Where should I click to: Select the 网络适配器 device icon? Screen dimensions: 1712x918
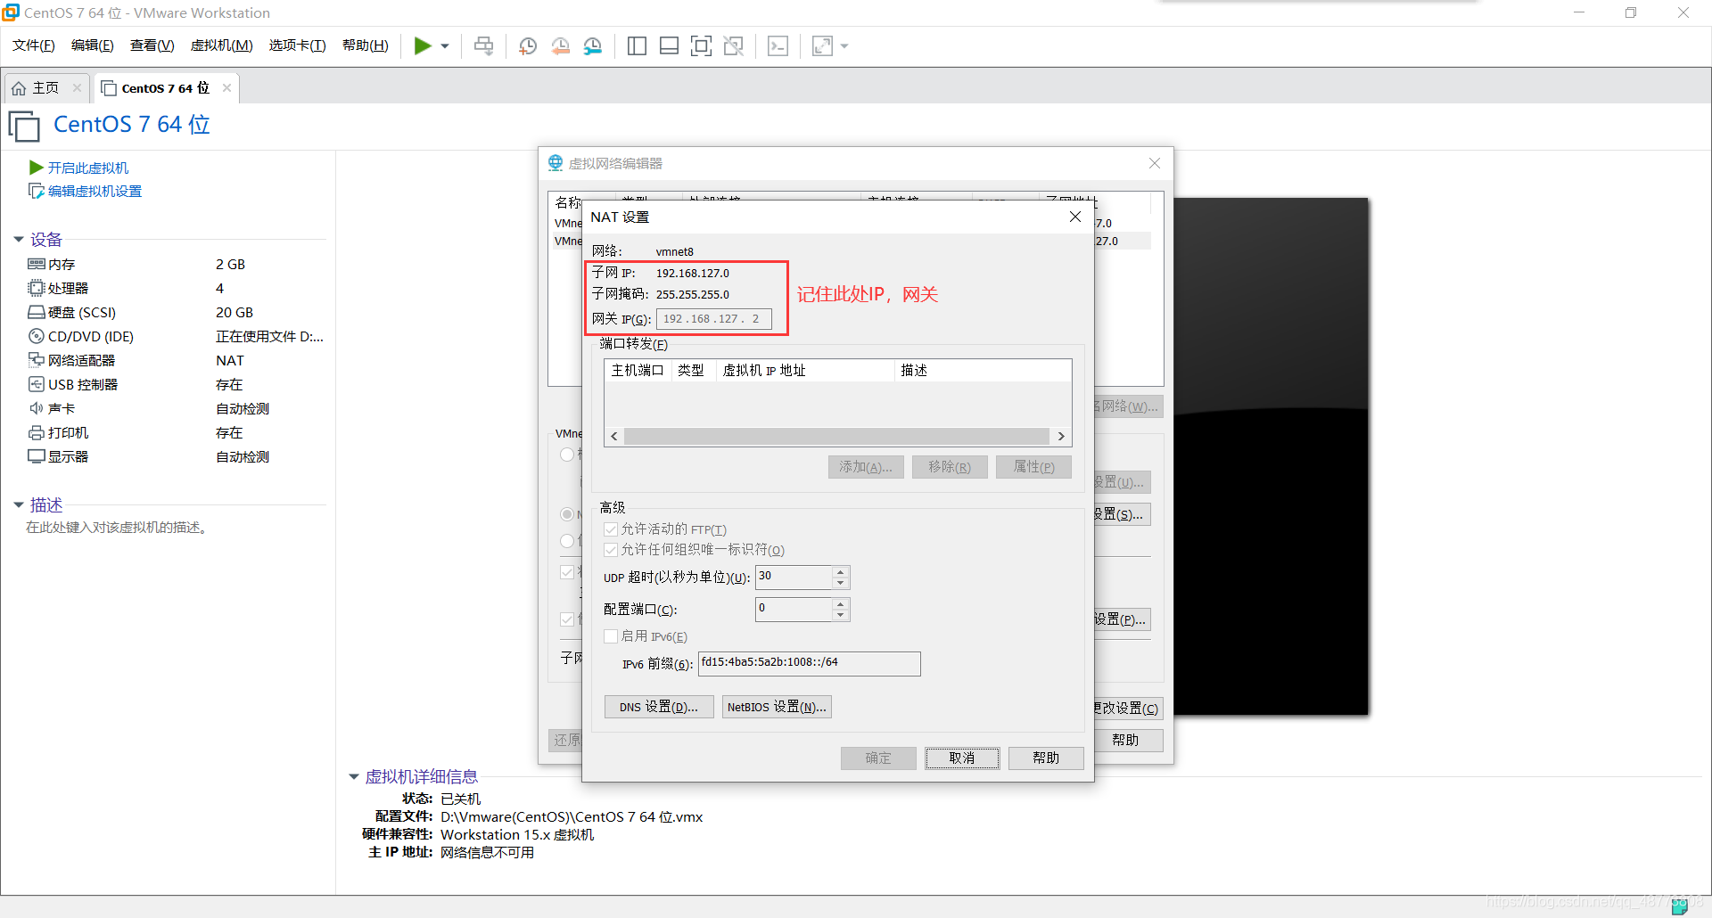tap(37, 360)
